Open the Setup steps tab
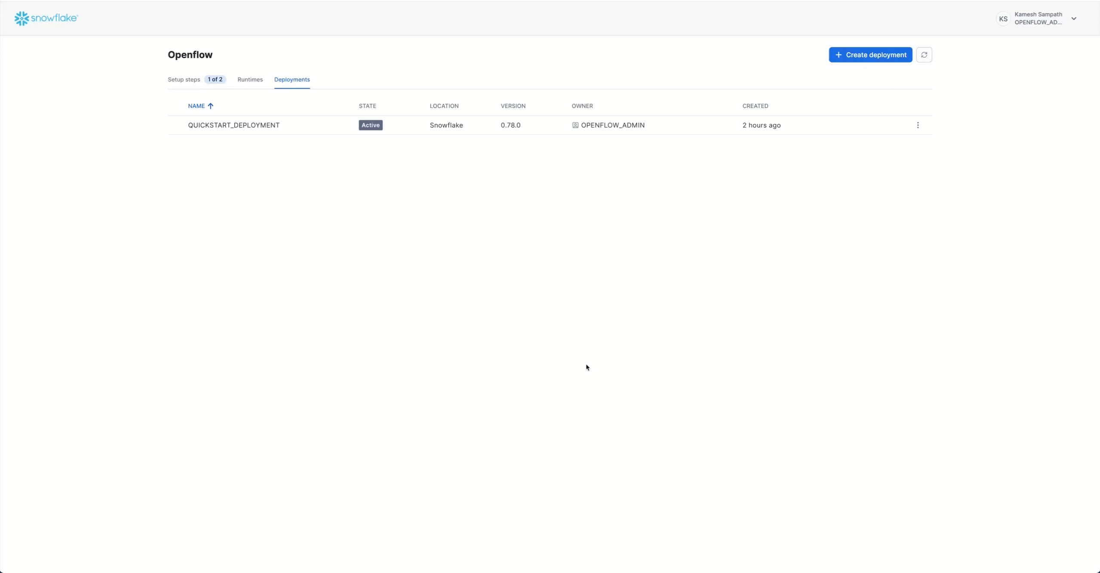This screenshot has width=1100, height=573. 184,80
